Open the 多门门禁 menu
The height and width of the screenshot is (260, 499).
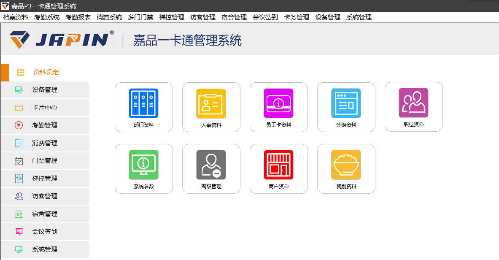click(x=140, y=17)
